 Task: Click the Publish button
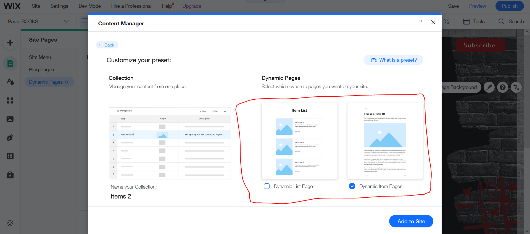point(510,6)
